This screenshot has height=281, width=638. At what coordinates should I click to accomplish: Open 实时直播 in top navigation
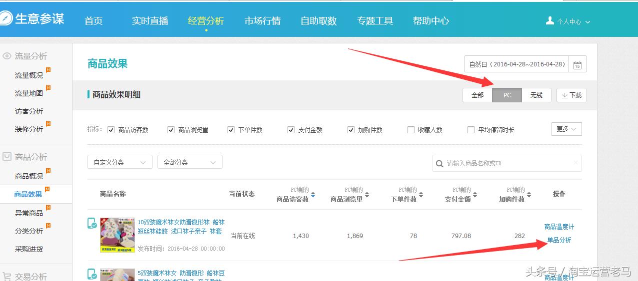click(x=150, y=21)
